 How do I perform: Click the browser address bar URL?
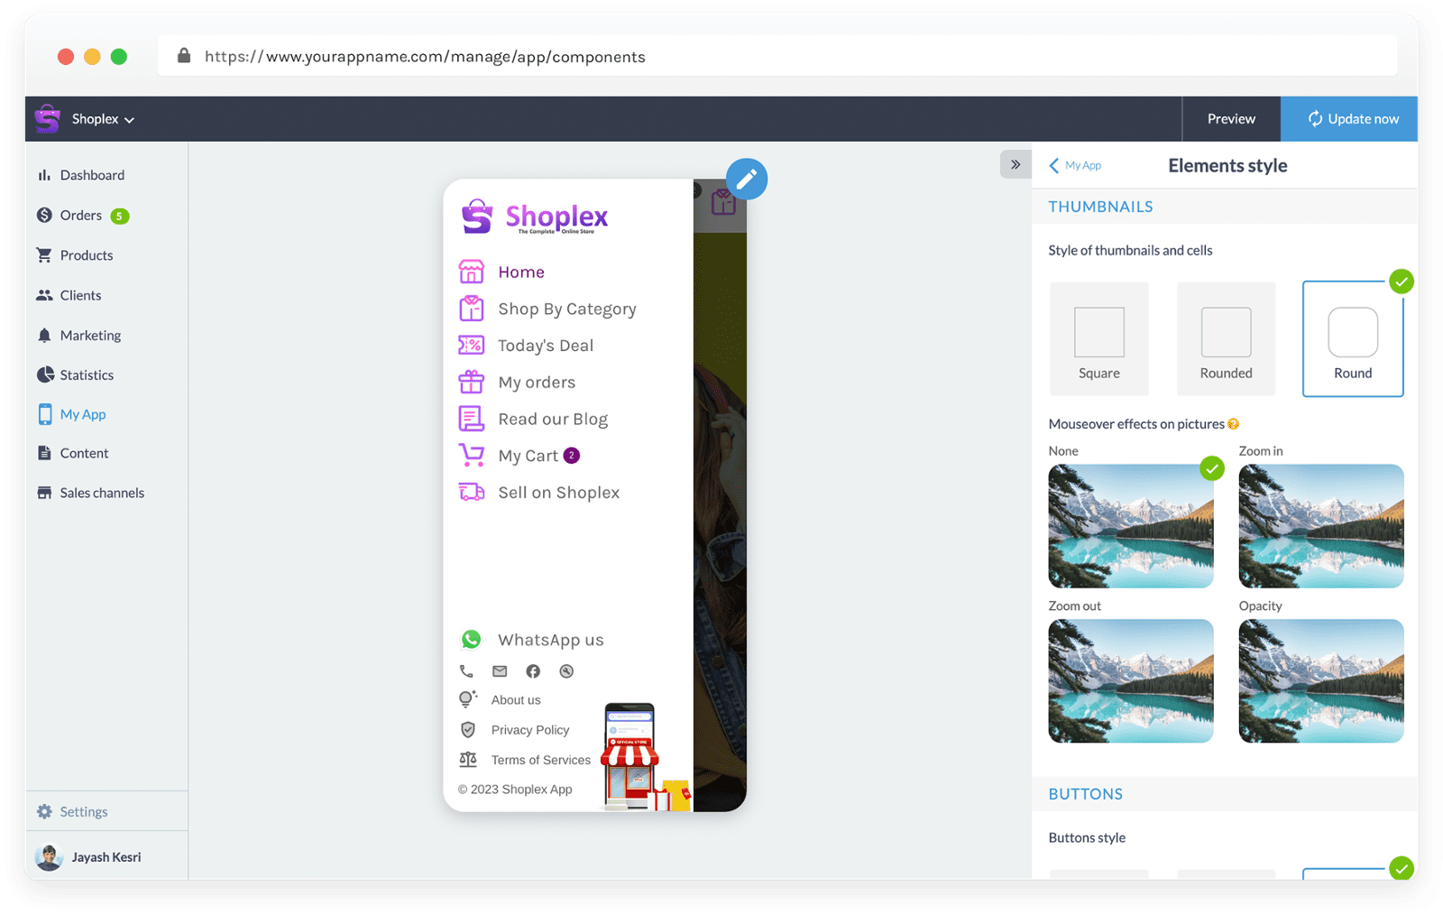[x=425, y=57]
